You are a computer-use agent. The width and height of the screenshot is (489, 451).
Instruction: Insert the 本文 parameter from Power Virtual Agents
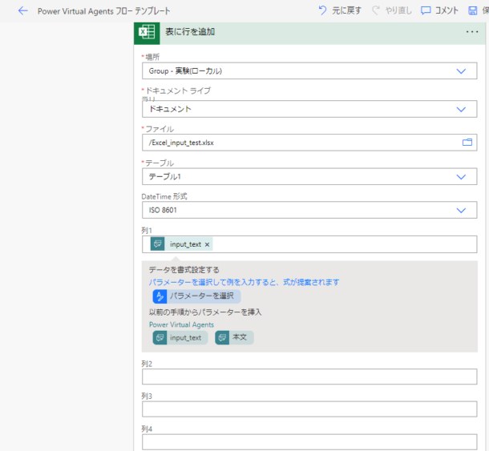[x=234, y=338]
